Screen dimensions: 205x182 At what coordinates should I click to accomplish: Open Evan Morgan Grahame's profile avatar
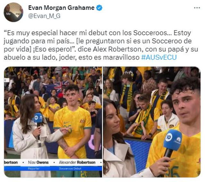13,12
